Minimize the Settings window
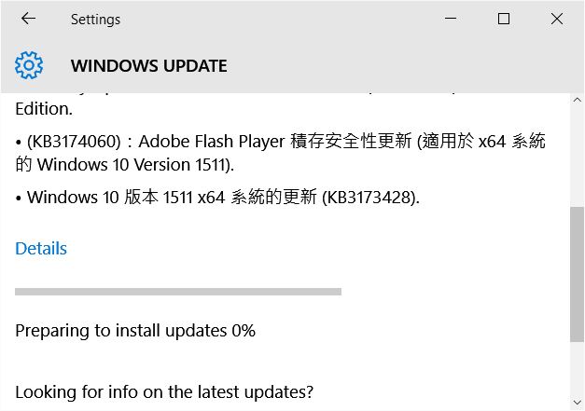The image size is (585, 411). pyautogui.click(x=451, y=19)
